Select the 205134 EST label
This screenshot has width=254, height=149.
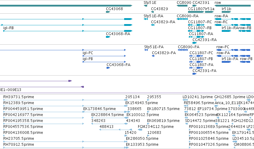tap(132, 97)
